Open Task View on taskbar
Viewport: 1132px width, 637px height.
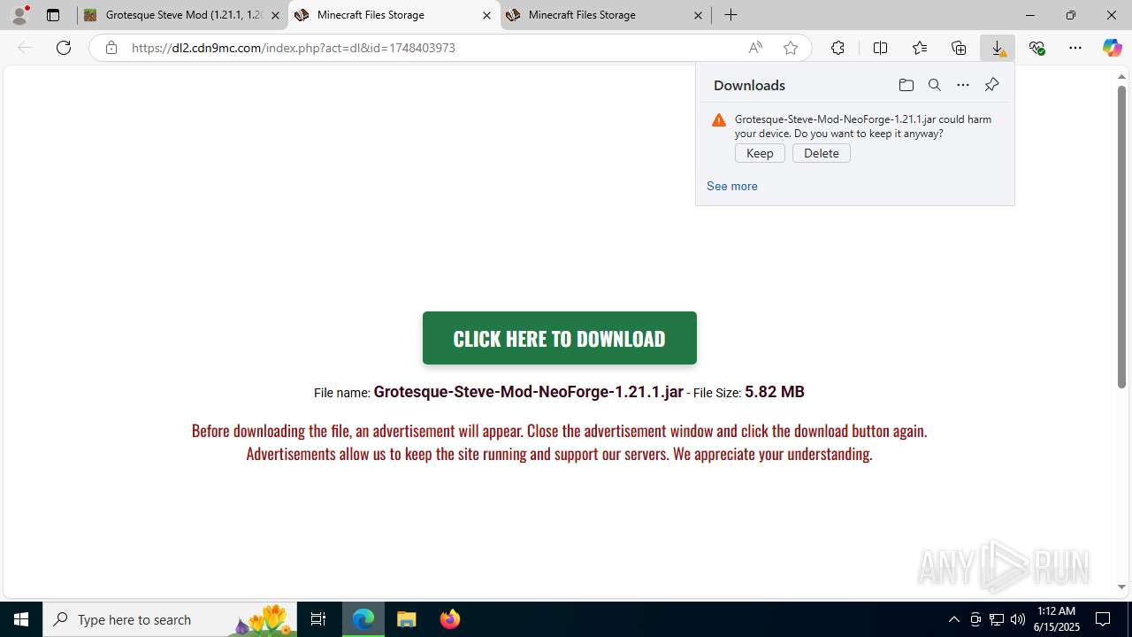click(318, 619)
